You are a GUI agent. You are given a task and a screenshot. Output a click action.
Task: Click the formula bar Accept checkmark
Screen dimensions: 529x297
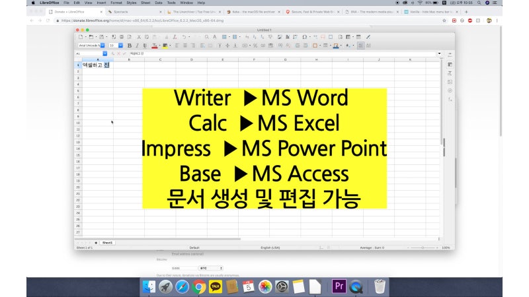(x=124, y=53)
